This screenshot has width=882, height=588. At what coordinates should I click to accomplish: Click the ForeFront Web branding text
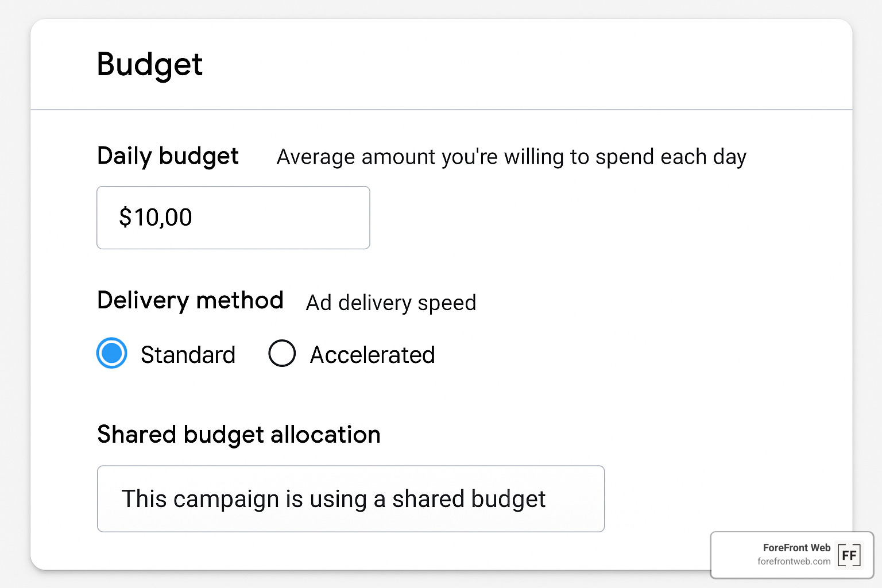(796, 548)
